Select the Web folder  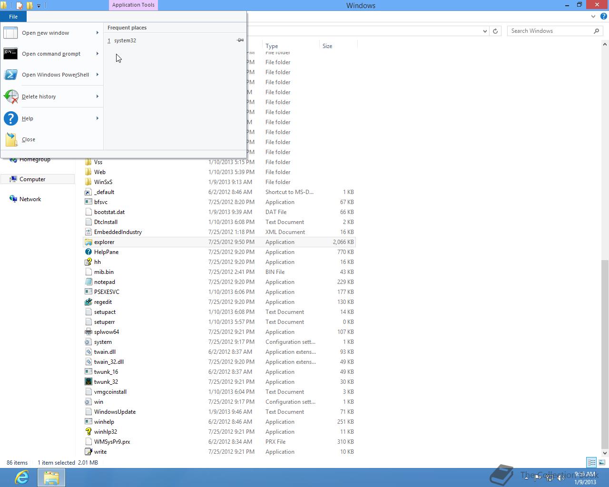(x=219, y=172)
